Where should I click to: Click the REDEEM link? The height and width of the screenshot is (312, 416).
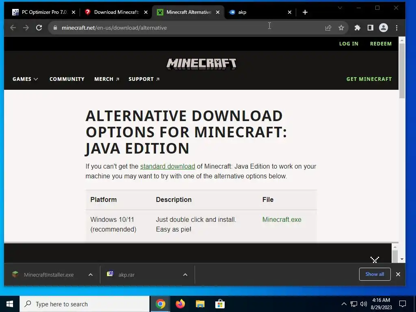point(381,44)
